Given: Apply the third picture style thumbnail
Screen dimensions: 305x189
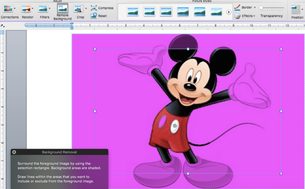Looking at the screenshot, I should coord(166,12).
